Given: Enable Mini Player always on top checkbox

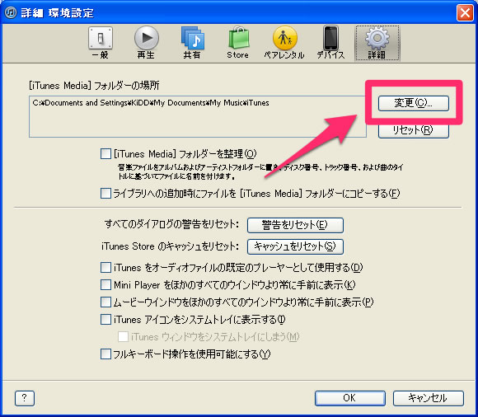Looking at the screenshot, I should [x=105, y=284].
